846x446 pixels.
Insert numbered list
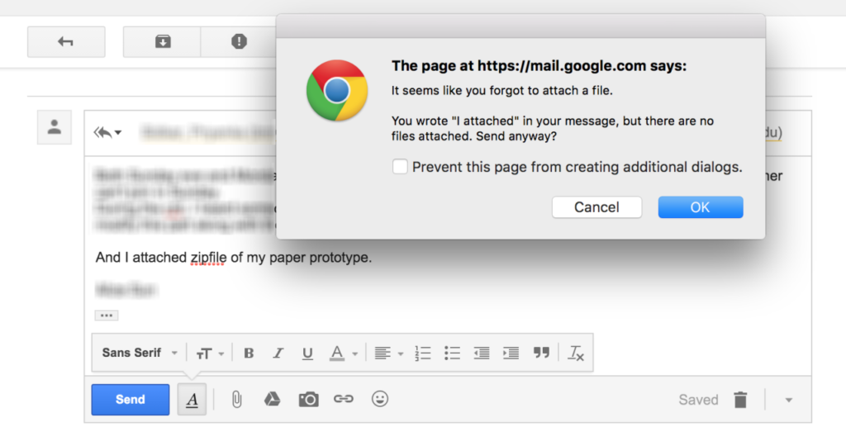(422, 353)
